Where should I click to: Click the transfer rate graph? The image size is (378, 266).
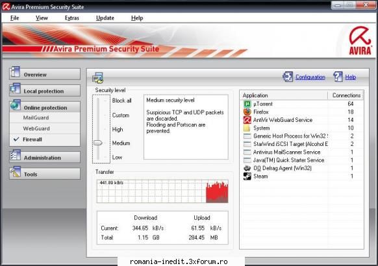click(x=162, y=191)
